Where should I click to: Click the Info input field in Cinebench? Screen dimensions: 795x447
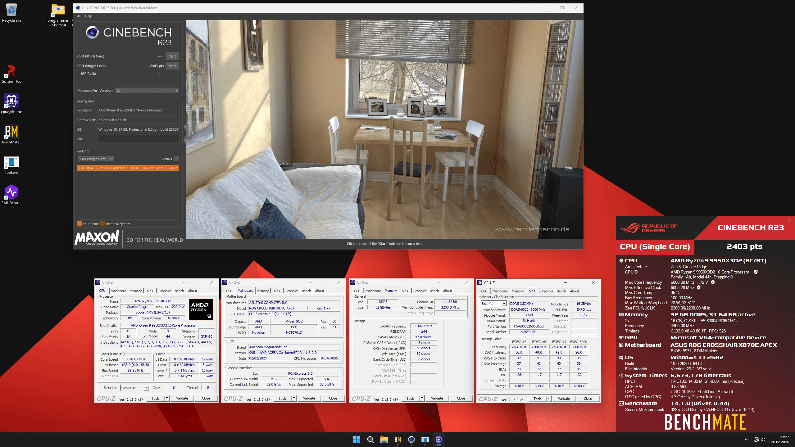(138, 139)
